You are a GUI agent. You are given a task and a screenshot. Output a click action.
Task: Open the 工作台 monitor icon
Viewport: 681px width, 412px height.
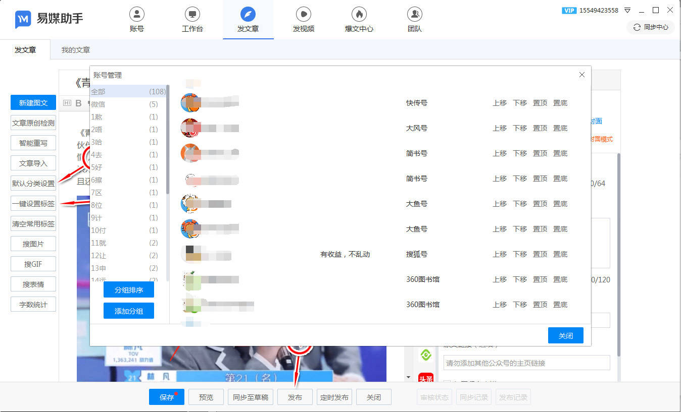click(192, 14)
